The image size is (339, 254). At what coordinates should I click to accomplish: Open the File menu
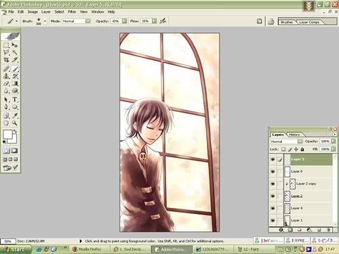(11, 12)
